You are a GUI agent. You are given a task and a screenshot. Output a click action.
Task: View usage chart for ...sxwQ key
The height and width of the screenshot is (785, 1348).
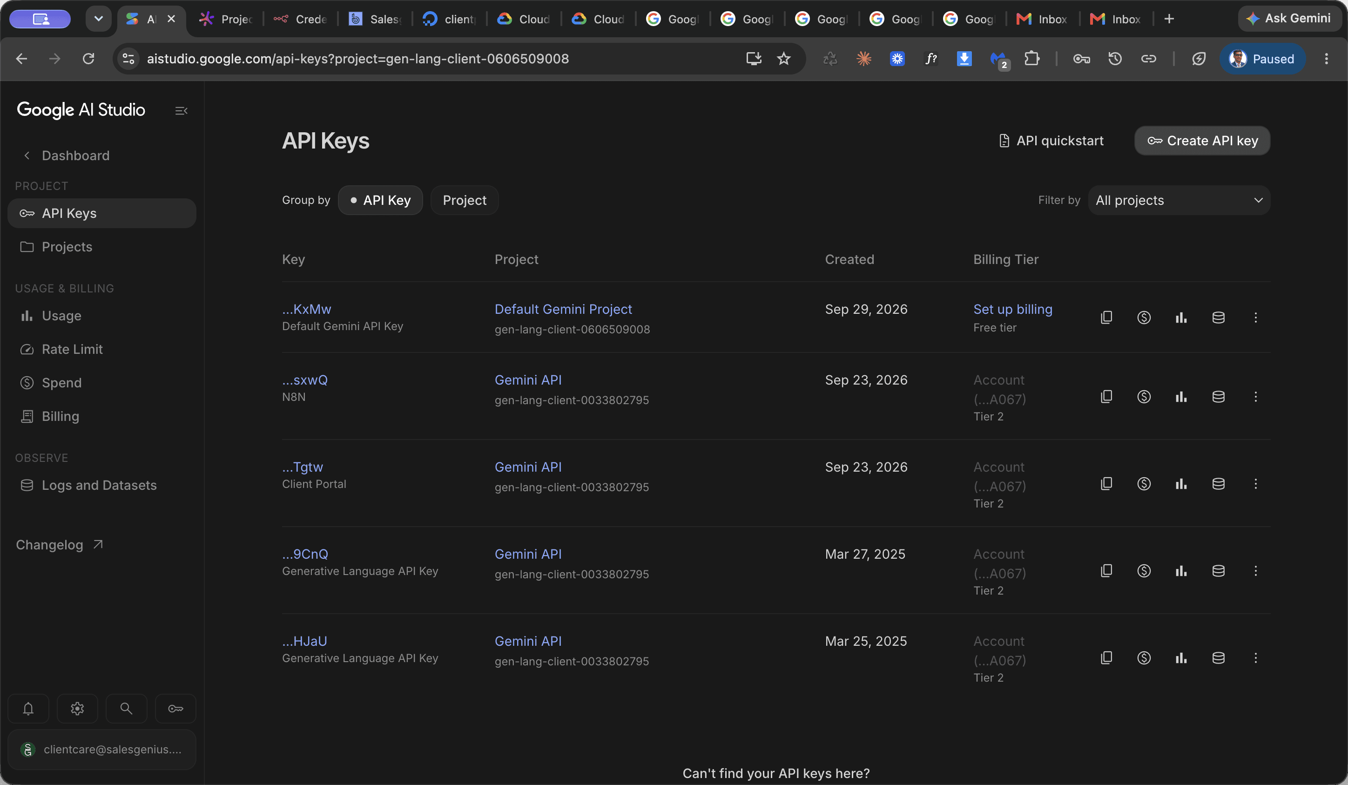[x=1181, y=397]
